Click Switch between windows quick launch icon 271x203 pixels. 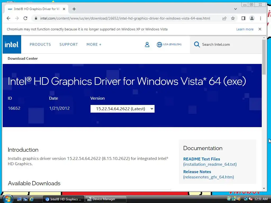click(x=25, y=199)
